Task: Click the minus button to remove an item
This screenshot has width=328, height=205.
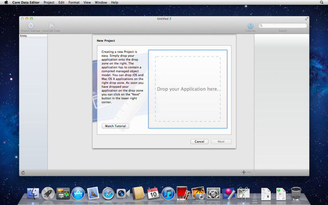Action: click(249, 172)
